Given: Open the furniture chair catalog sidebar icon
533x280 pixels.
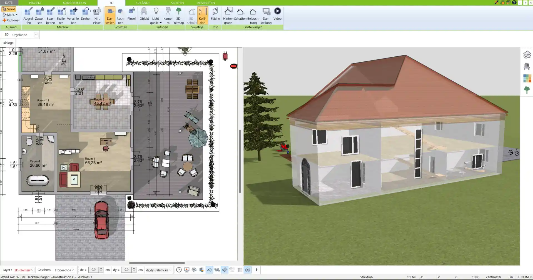Looking at the screenshot, I should pyautogui.click(x=527, y=66).
